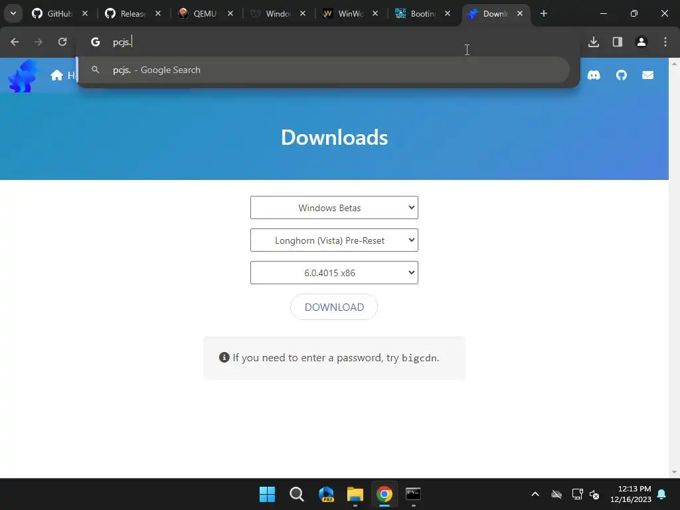Close the Booting tab
This screenshot has width=680, height=510.
click(448, 13)
